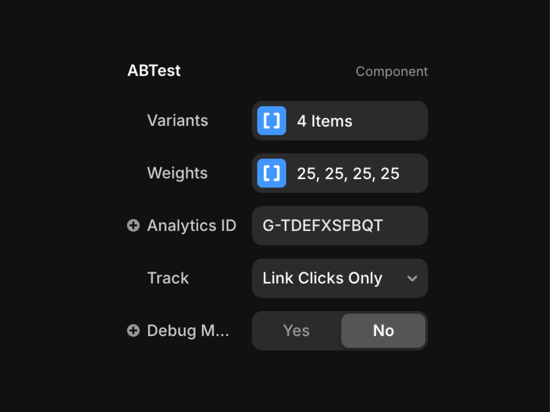
Task: Click the Weights property label
Action: click(x=177, y=173)
